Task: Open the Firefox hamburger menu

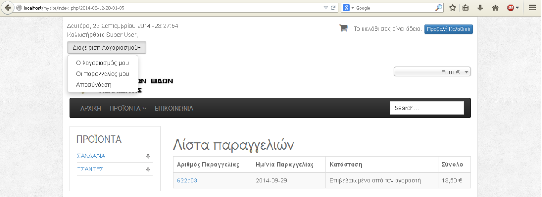Action: pos(532,8)
